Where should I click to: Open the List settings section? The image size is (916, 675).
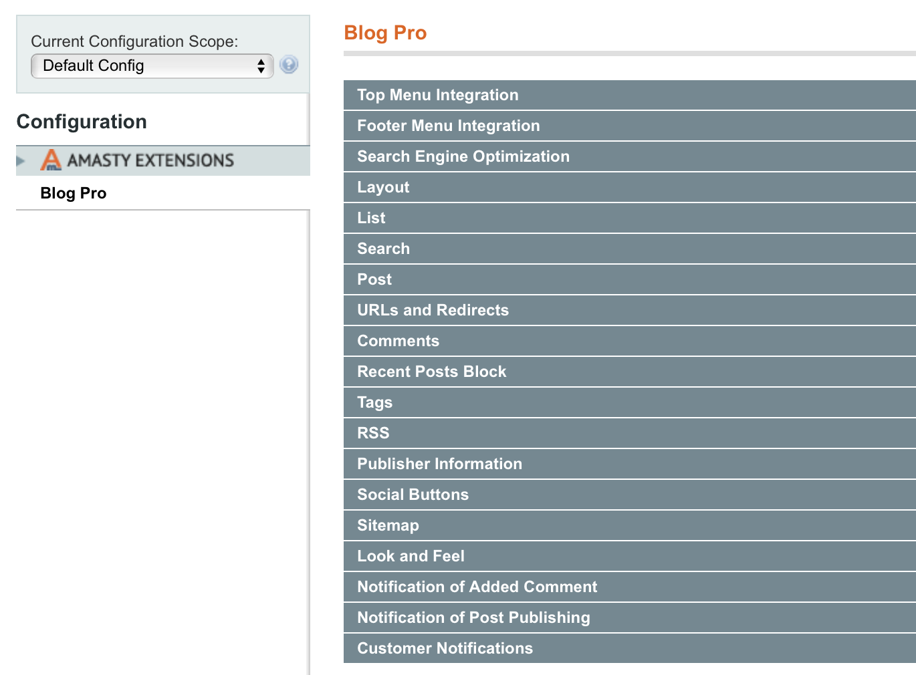(371, 218)
